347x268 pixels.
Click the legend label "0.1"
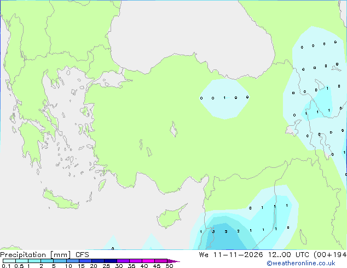[6, 266]
